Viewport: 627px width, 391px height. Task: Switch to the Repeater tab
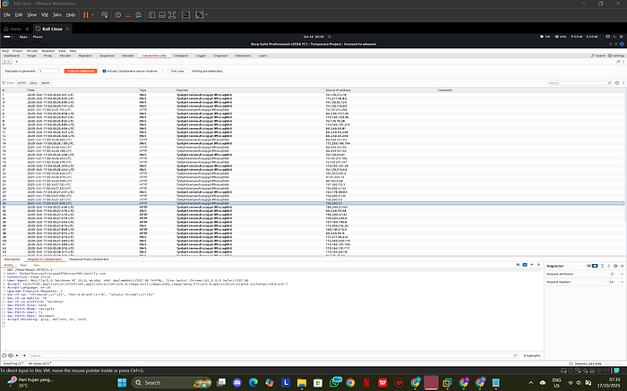coord(85,55)
